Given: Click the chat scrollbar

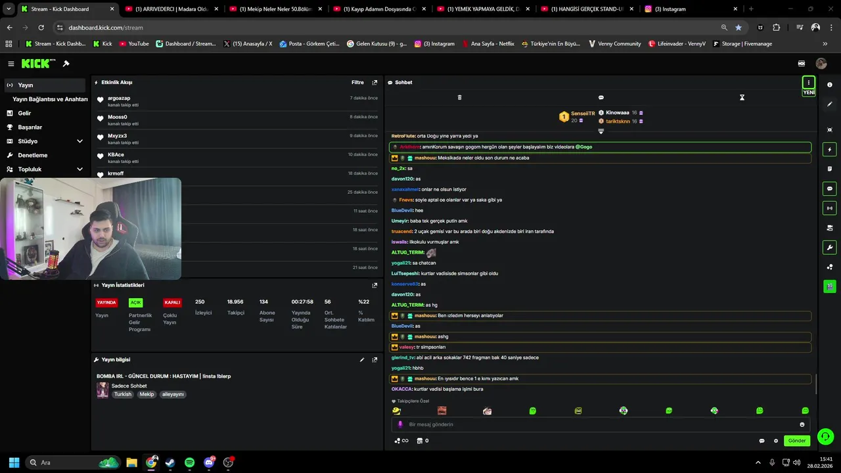Looking at the screenshot, I should click(x=815, y=384).
